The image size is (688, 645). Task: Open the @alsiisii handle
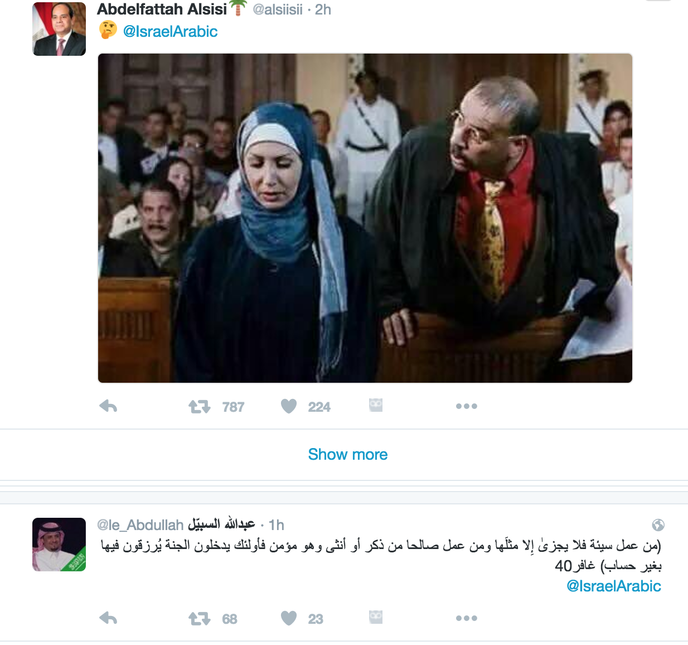[x=278, y=9]
